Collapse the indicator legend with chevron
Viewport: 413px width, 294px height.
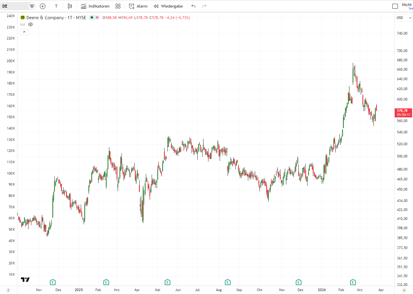24,32
